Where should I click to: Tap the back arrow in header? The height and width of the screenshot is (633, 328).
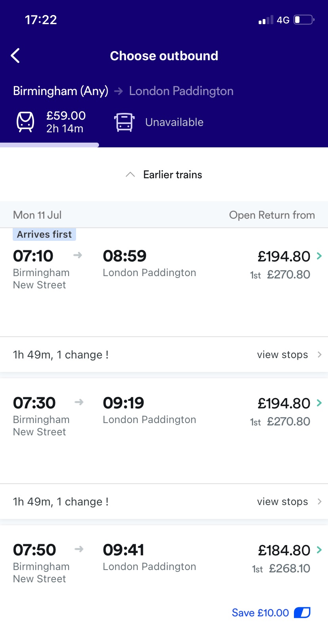click(x=15, y=56)
